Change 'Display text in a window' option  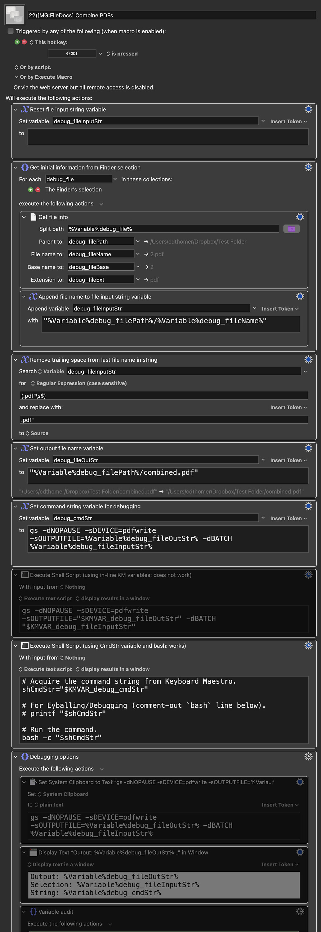click(61, 864)
